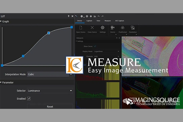Click the histogram chart icon in quick toolbar
This screenshot has height=122, width=183.
pyautogui.click(x=95, y=16)
